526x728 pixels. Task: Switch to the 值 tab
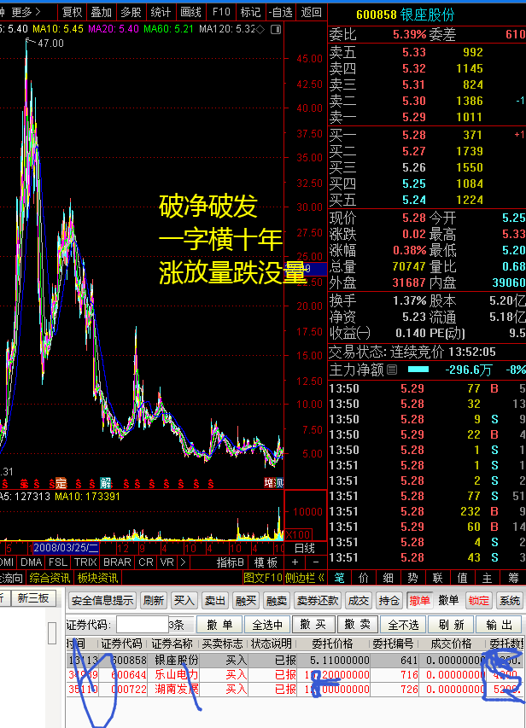[x=462, y=578]
